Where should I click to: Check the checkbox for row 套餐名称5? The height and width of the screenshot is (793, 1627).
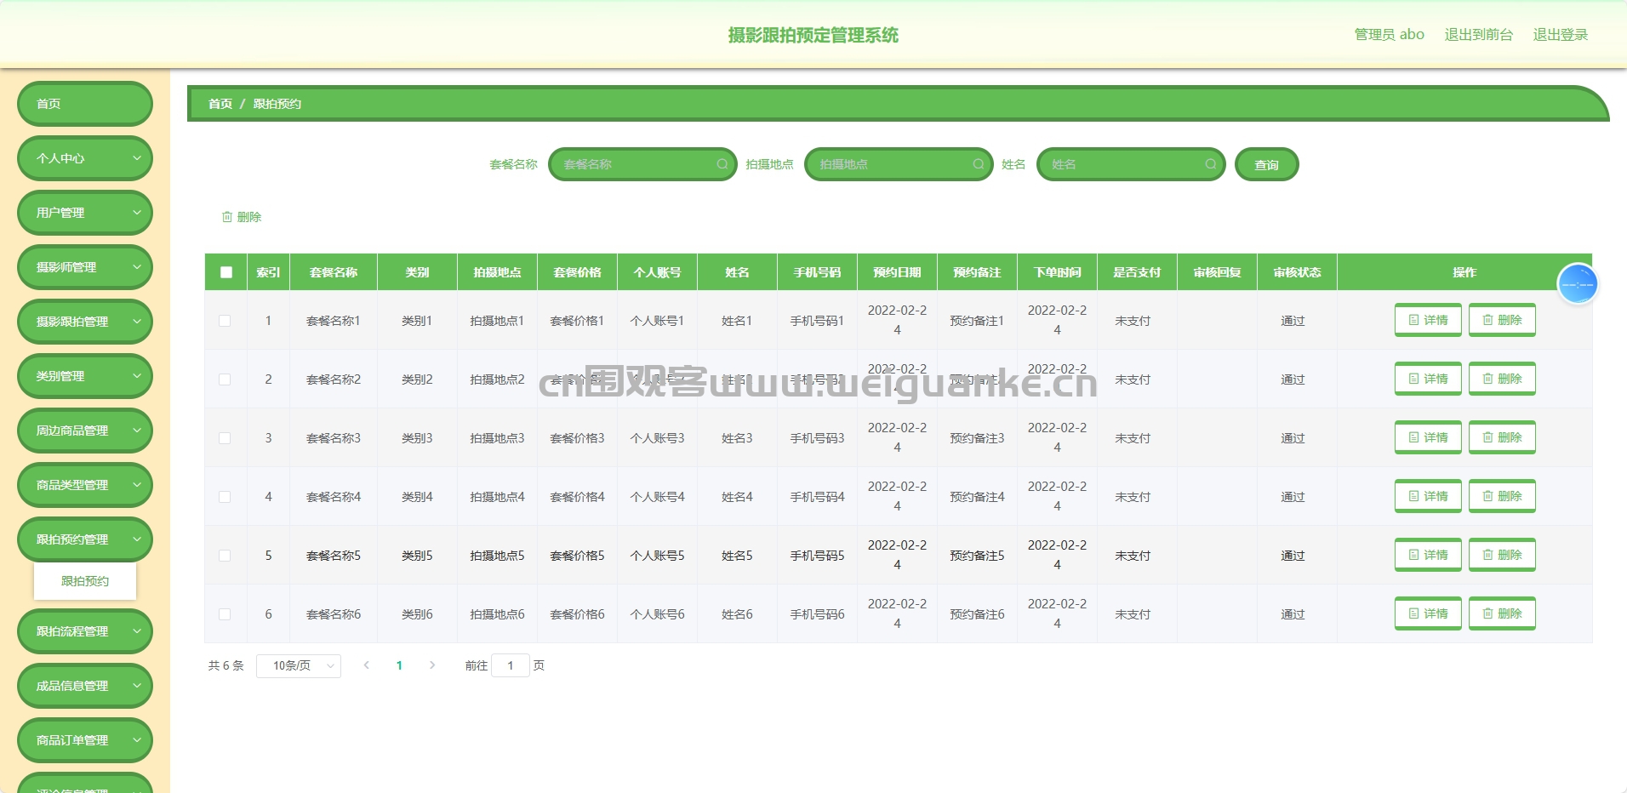tap(225, 556)
